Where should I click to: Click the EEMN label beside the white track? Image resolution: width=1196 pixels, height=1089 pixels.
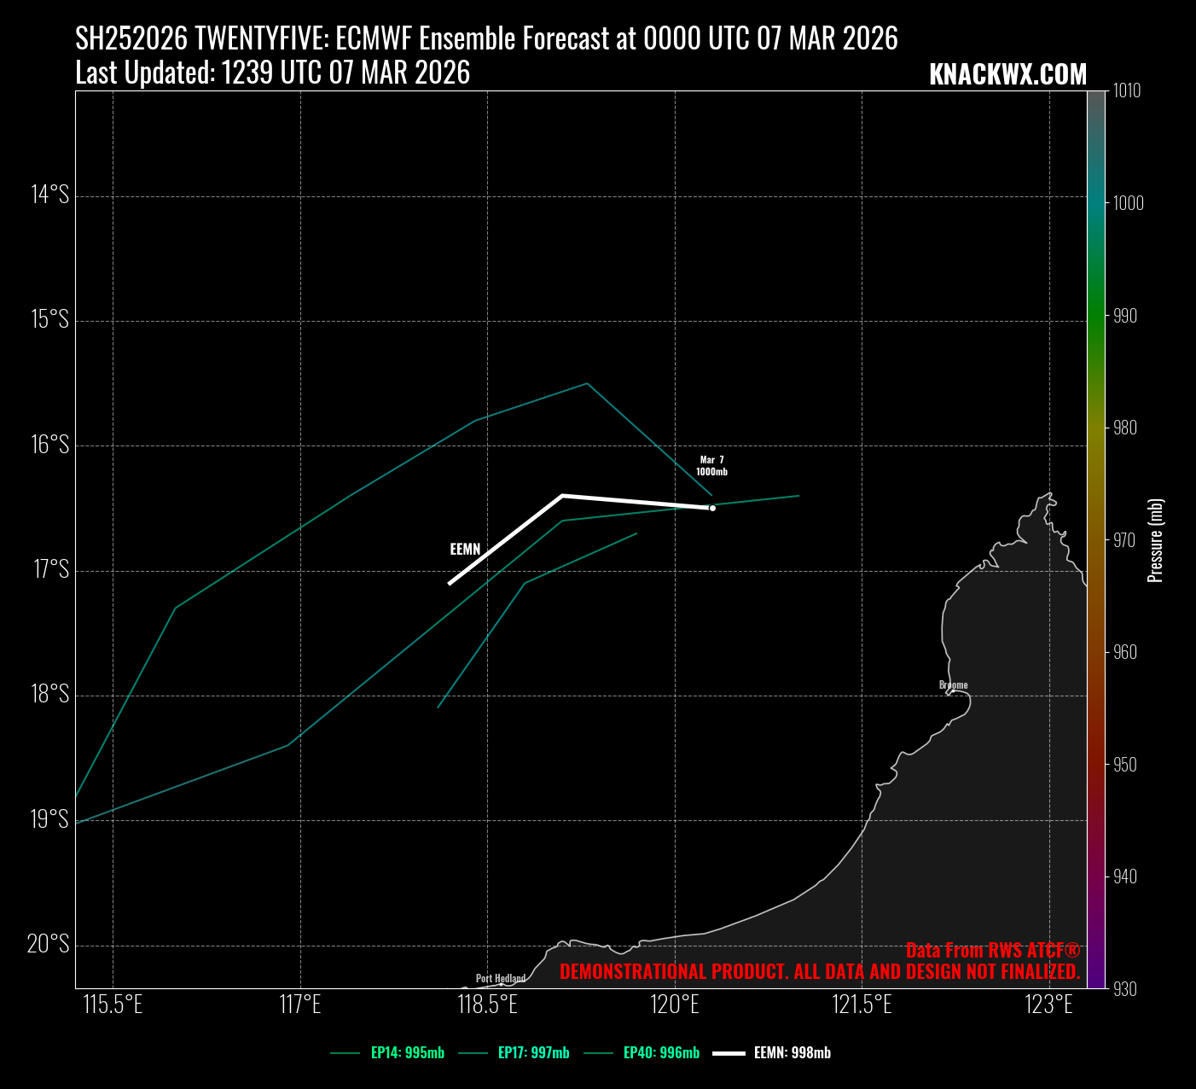465,550
